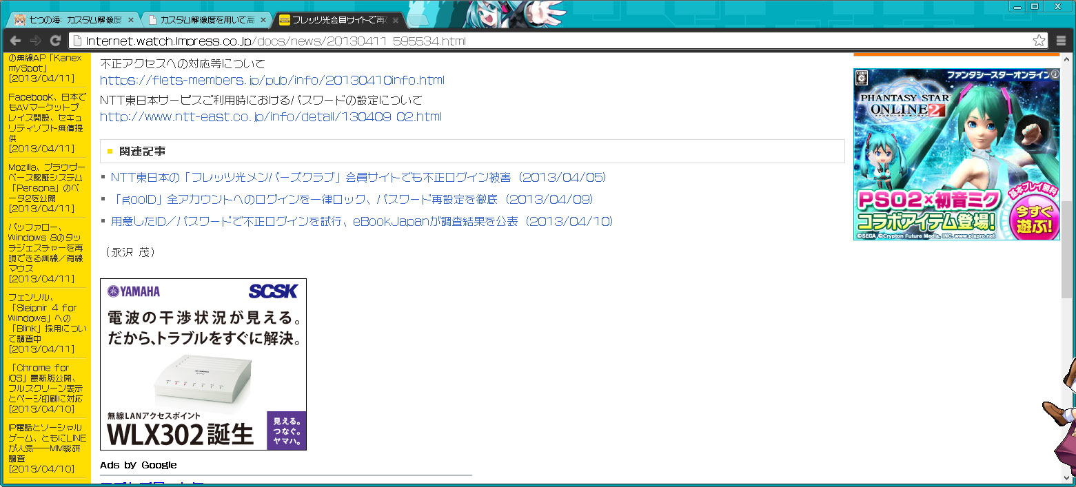This screenshot has height=487, width=1076.
Task: Click the 不正アクセスへの対応等について text
Action: (183, 64)
